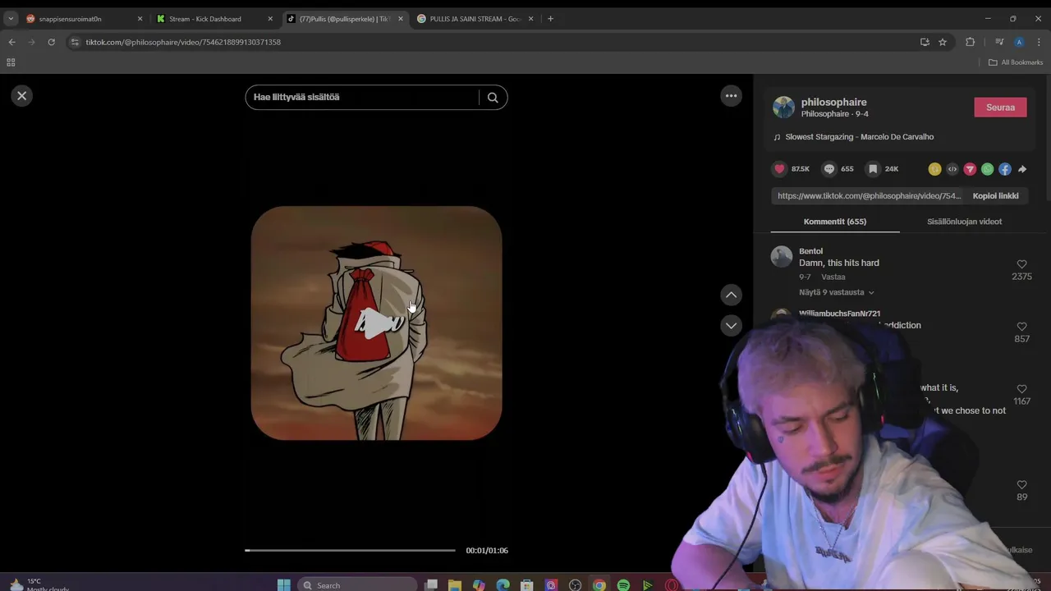Play the paused video

click(376, 323)
